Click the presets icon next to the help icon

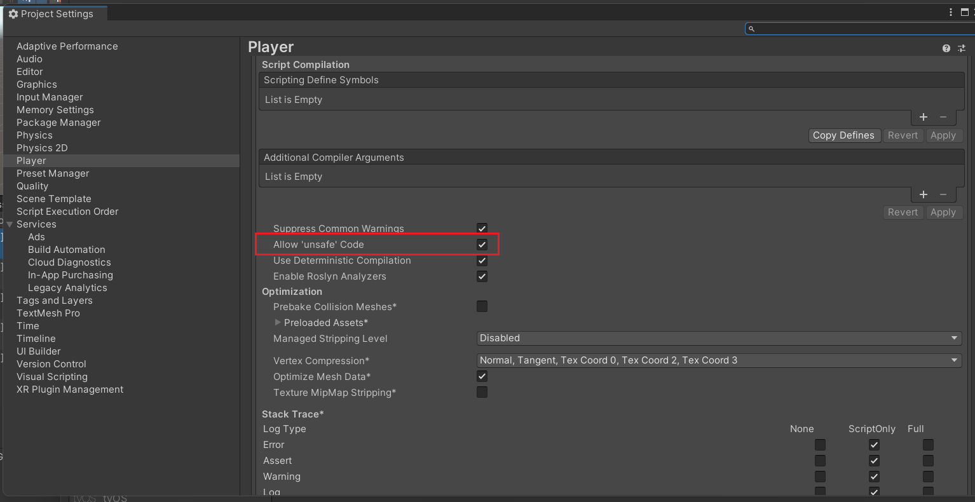(x=960, y=48)
